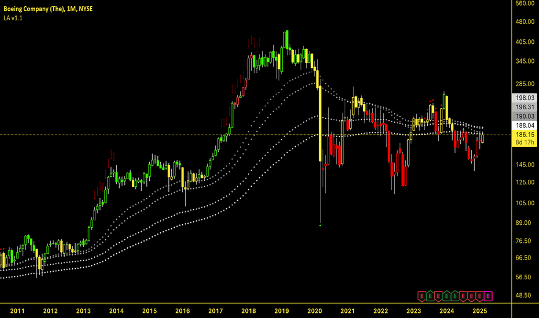Click the leftmost green earnings E marker

[430, 295]
